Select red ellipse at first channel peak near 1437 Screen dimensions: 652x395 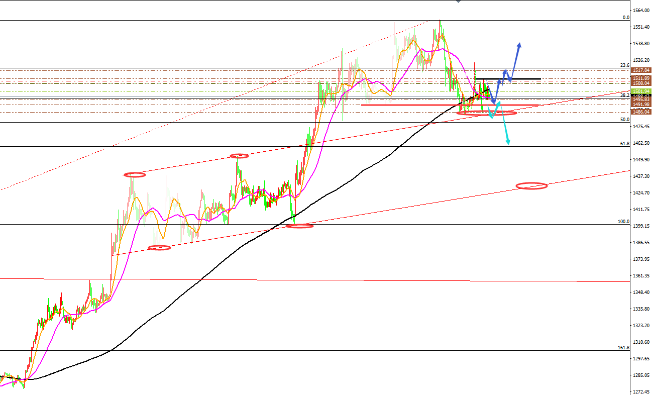tap(134, 175)
